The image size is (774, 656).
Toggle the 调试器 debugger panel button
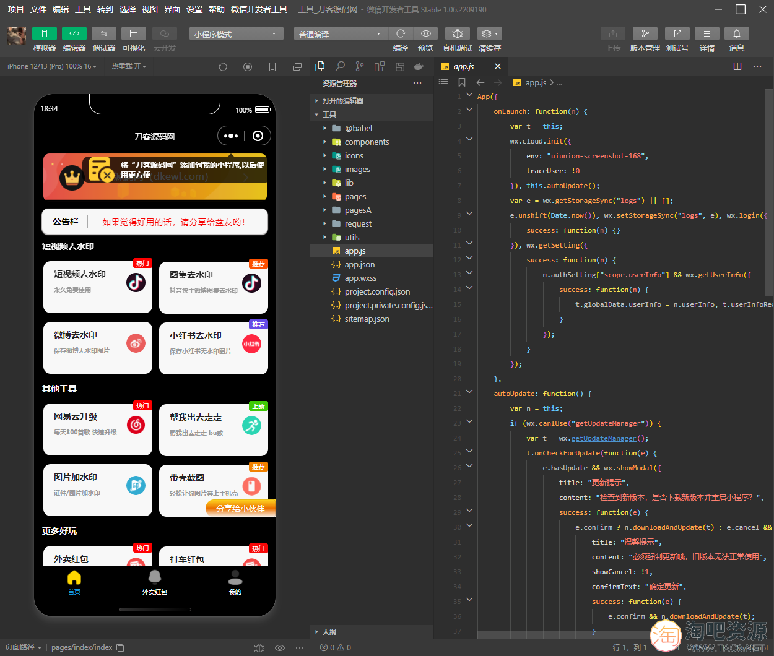104,33
